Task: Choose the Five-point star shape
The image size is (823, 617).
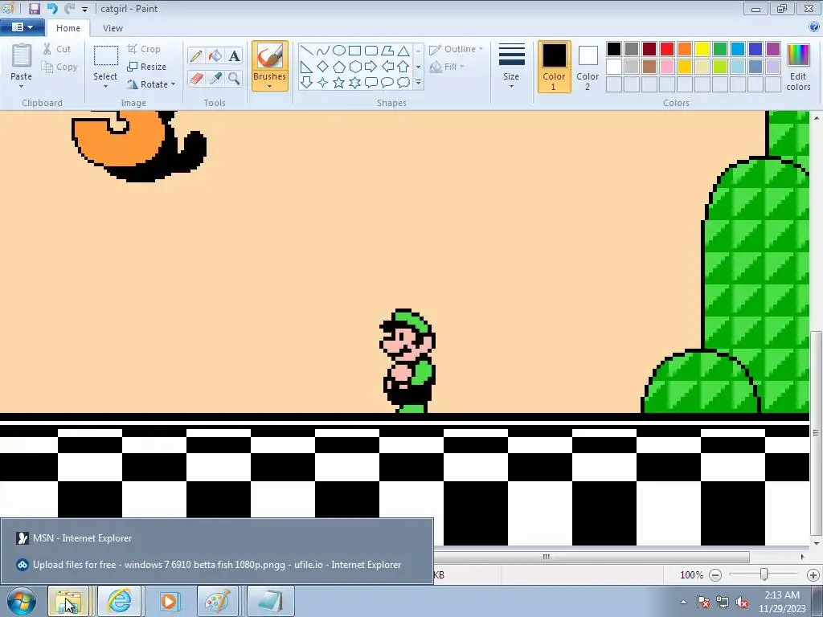Action: (339, 83)
